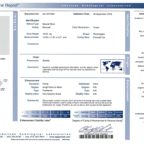Click the N/A beside the additional Stability Index
144x144 pixels.
pos(95,94)
